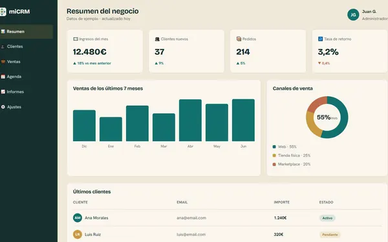Click the 1.240€ amount

pyautogui.click(x=280, y=218)
